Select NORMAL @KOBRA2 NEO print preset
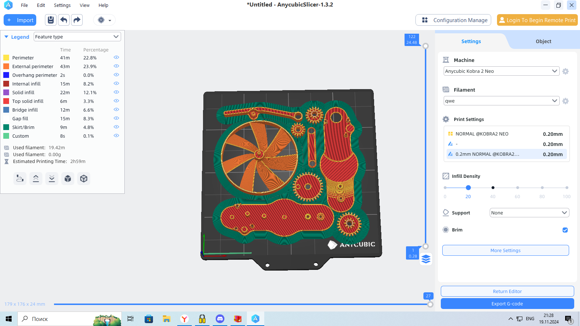Image resolution: width=580 pixels, height=326 pixels. pyautogui.click(x=506, y=134)
